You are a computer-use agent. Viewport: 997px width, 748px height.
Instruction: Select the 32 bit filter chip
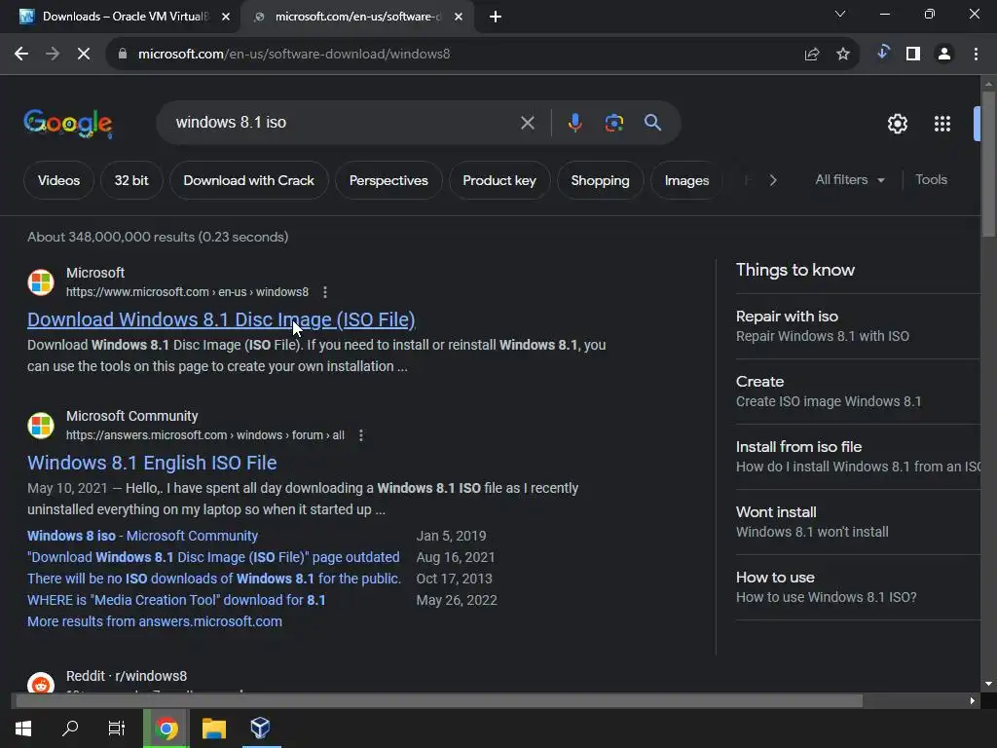[131, 180]
